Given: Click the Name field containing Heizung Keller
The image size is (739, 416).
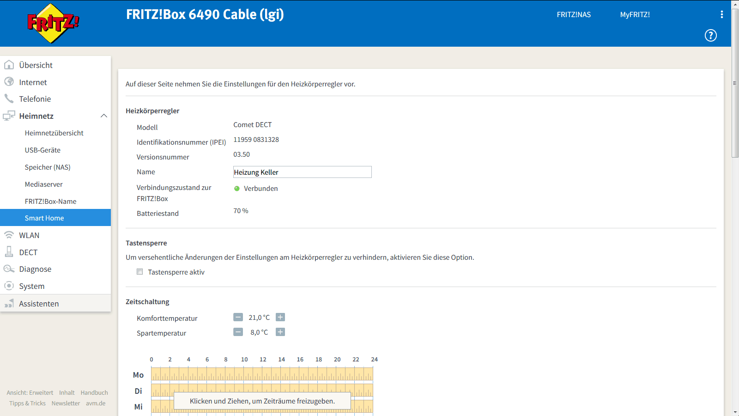Looking at the screenshot, I should pyautogui.click(x=303, y=172).
